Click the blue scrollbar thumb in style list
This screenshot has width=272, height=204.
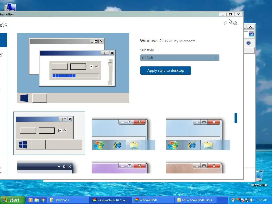[x=236, y=118]
